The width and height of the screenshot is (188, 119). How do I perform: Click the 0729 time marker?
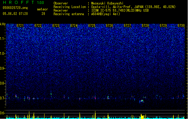point(163,26)
